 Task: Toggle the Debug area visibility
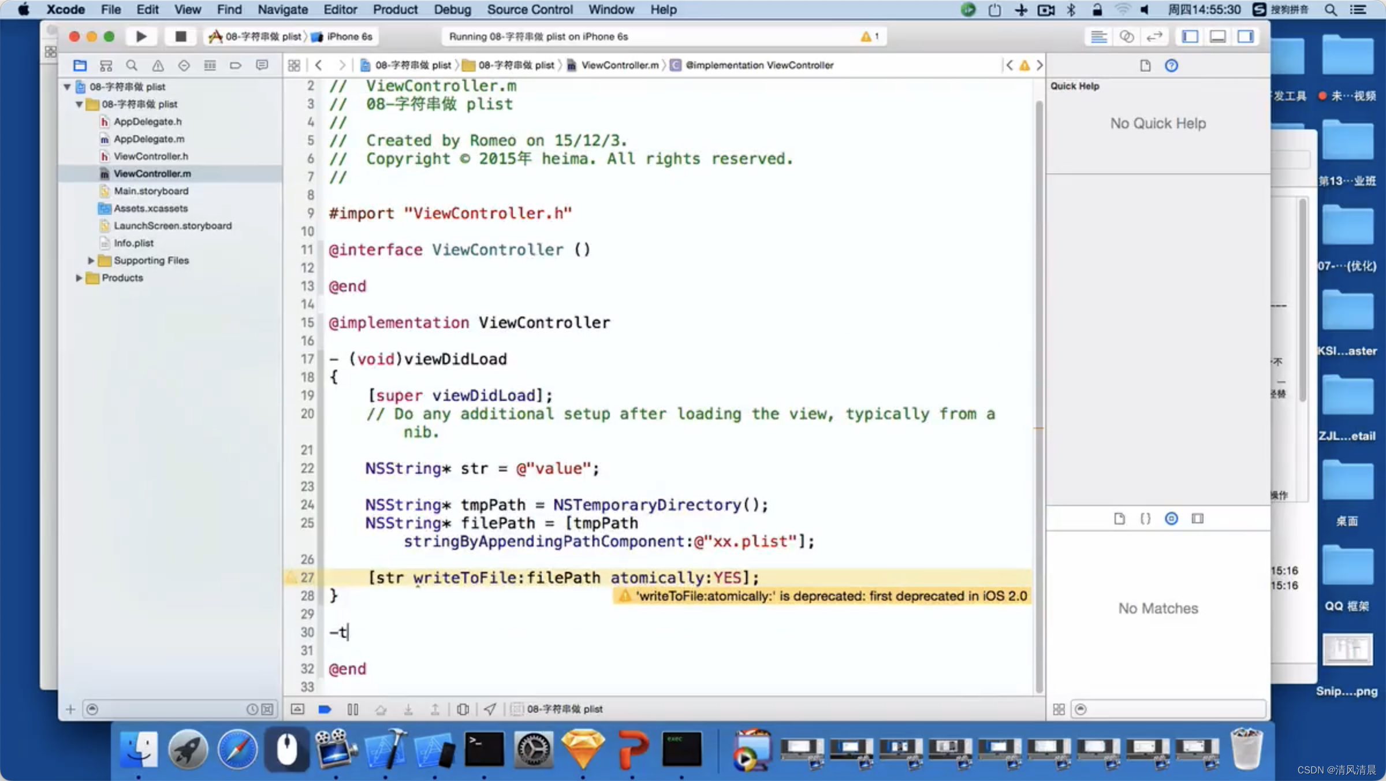tap(1218, 36)
